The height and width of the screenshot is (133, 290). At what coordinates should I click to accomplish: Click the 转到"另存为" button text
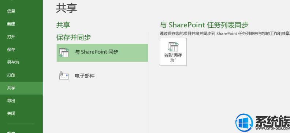click(173, 58)
